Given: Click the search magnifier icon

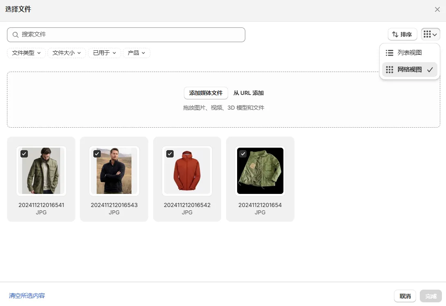Looking at the screenshot, I should (x=16, y=35).
